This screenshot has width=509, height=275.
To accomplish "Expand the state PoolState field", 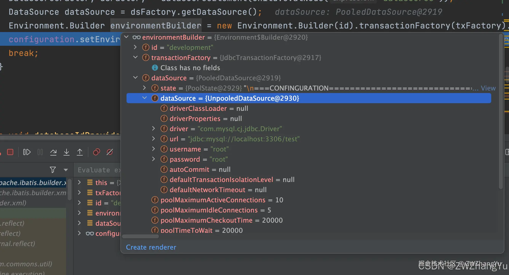I will tap(144, 88).
